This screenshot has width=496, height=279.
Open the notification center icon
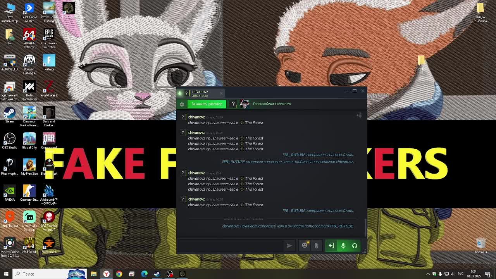(x=489, y=274)
